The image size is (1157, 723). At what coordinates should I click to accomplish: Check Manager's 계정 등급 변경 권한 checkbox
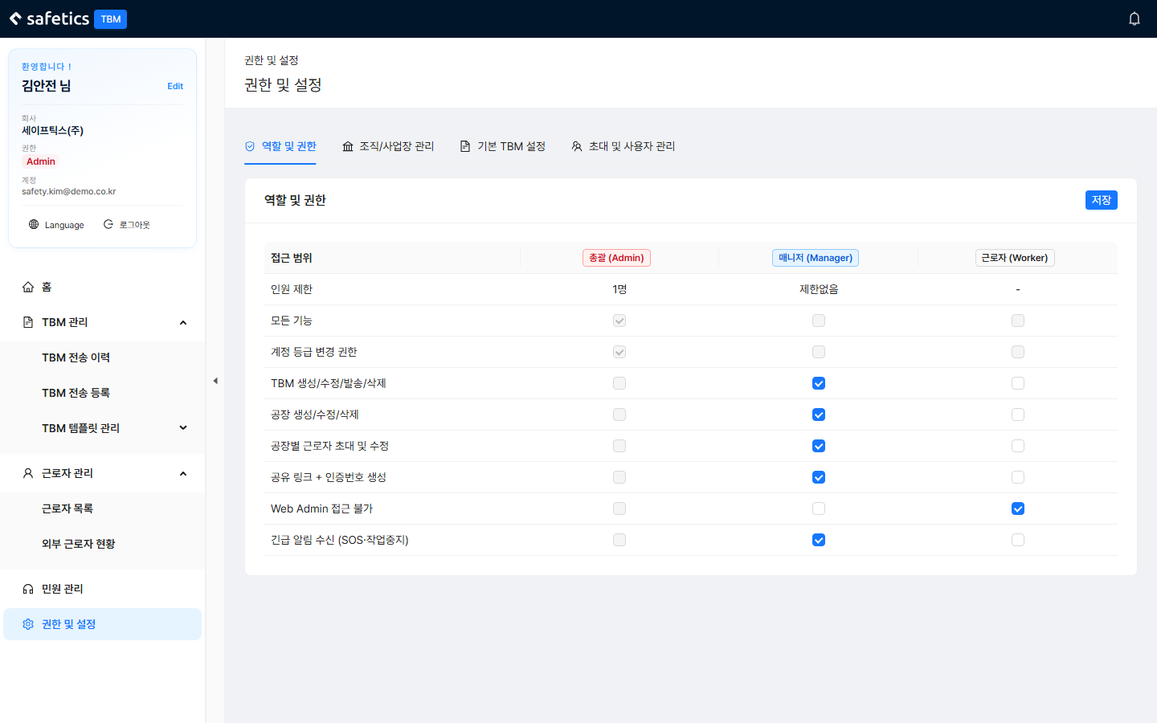(819, 352)
